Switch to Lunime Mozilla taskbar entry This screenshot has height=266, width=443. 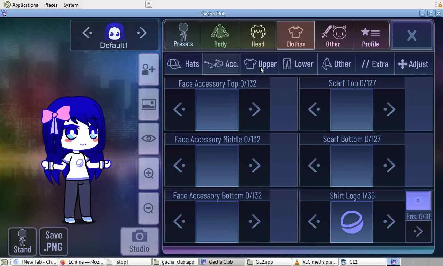(x=82, y=262)
